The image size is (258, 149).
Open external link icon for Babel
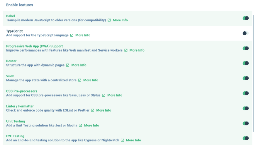pos(109,20)
